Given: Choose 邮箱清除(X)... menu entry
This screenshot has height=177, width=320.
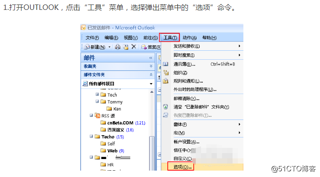Looking at the screenshot, I should pyautogui.click(x=186, y=99).
